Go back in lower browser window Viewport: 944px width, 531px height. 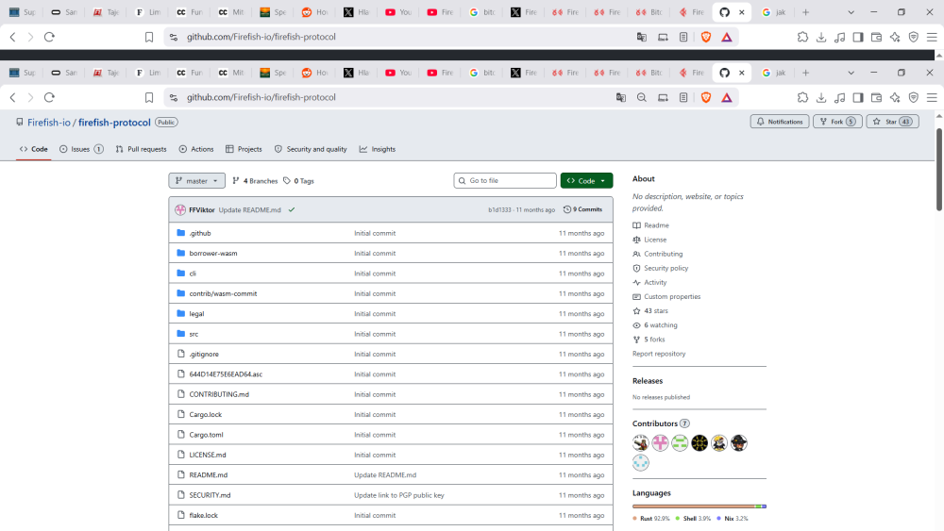(12, 97)
